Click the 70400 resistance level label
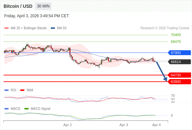 (x=176, y=35)
